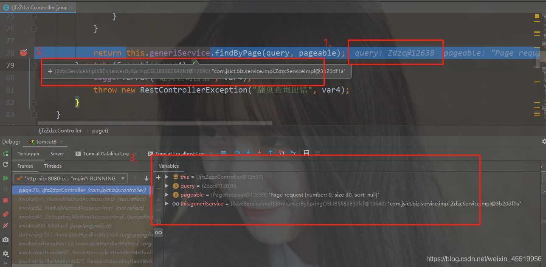Expand the 'pageable' variable node
Screen dimensions: 546x267
[x=167, y=195]
